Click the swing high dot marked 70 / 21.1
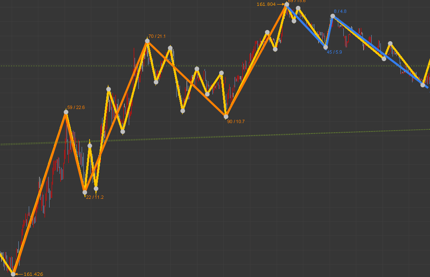 point(147,41)
